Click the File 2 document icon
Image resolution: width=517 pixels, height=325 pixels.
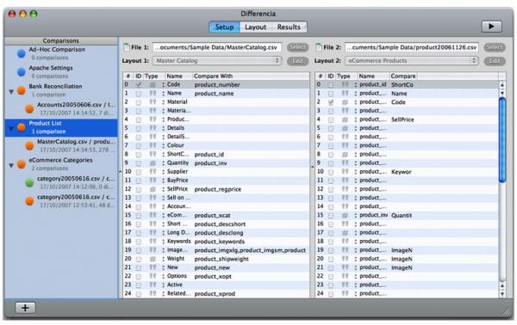coord(319,47)
